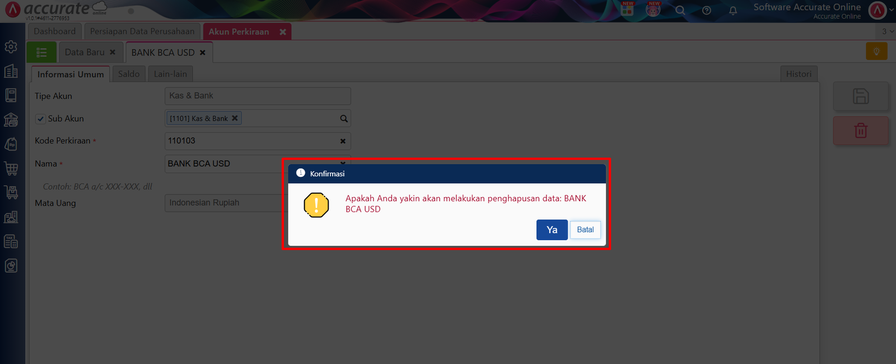This screenshot has height=364, width=896.
Task: Expand the user account dropdown arrow
Action: (x=892, y=10)
